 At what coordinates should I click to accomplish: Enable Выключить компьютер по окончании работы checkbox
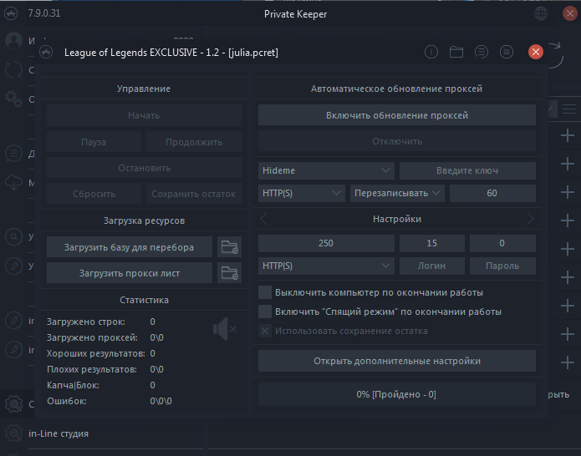pyautogui.click(x=265, y=292)
